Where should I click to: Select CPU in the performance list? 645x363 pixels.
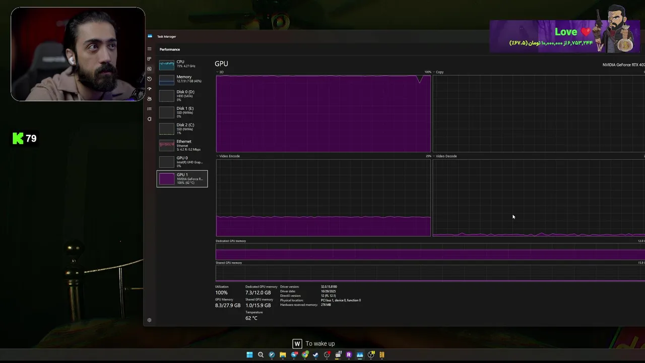[182, 64]
